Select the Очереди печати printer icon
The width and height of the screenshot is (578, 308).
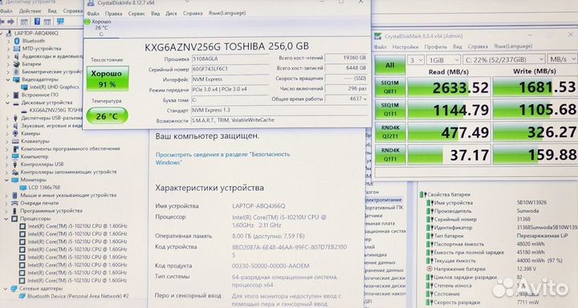[x=14, y=203]
